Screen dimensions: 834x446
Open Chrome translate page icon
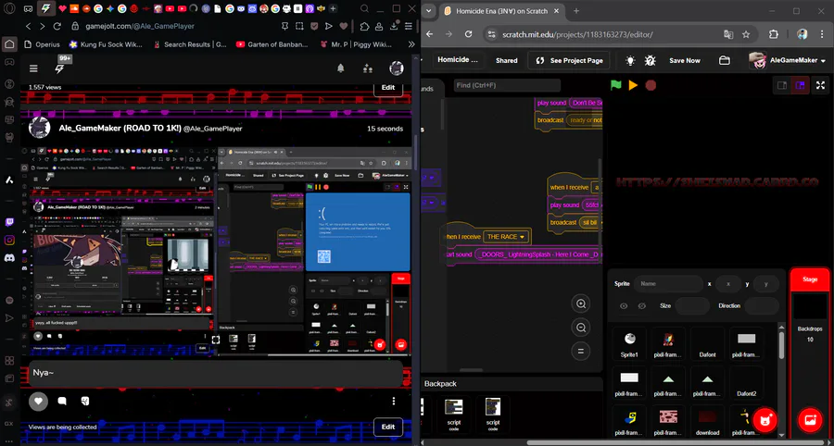pyautogui.click(x=728, y=34)
